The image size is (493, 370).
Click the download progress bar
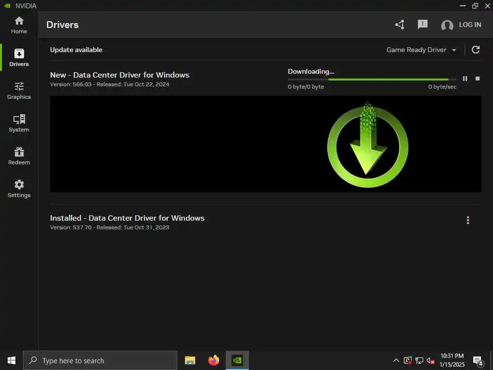[372, 79]
